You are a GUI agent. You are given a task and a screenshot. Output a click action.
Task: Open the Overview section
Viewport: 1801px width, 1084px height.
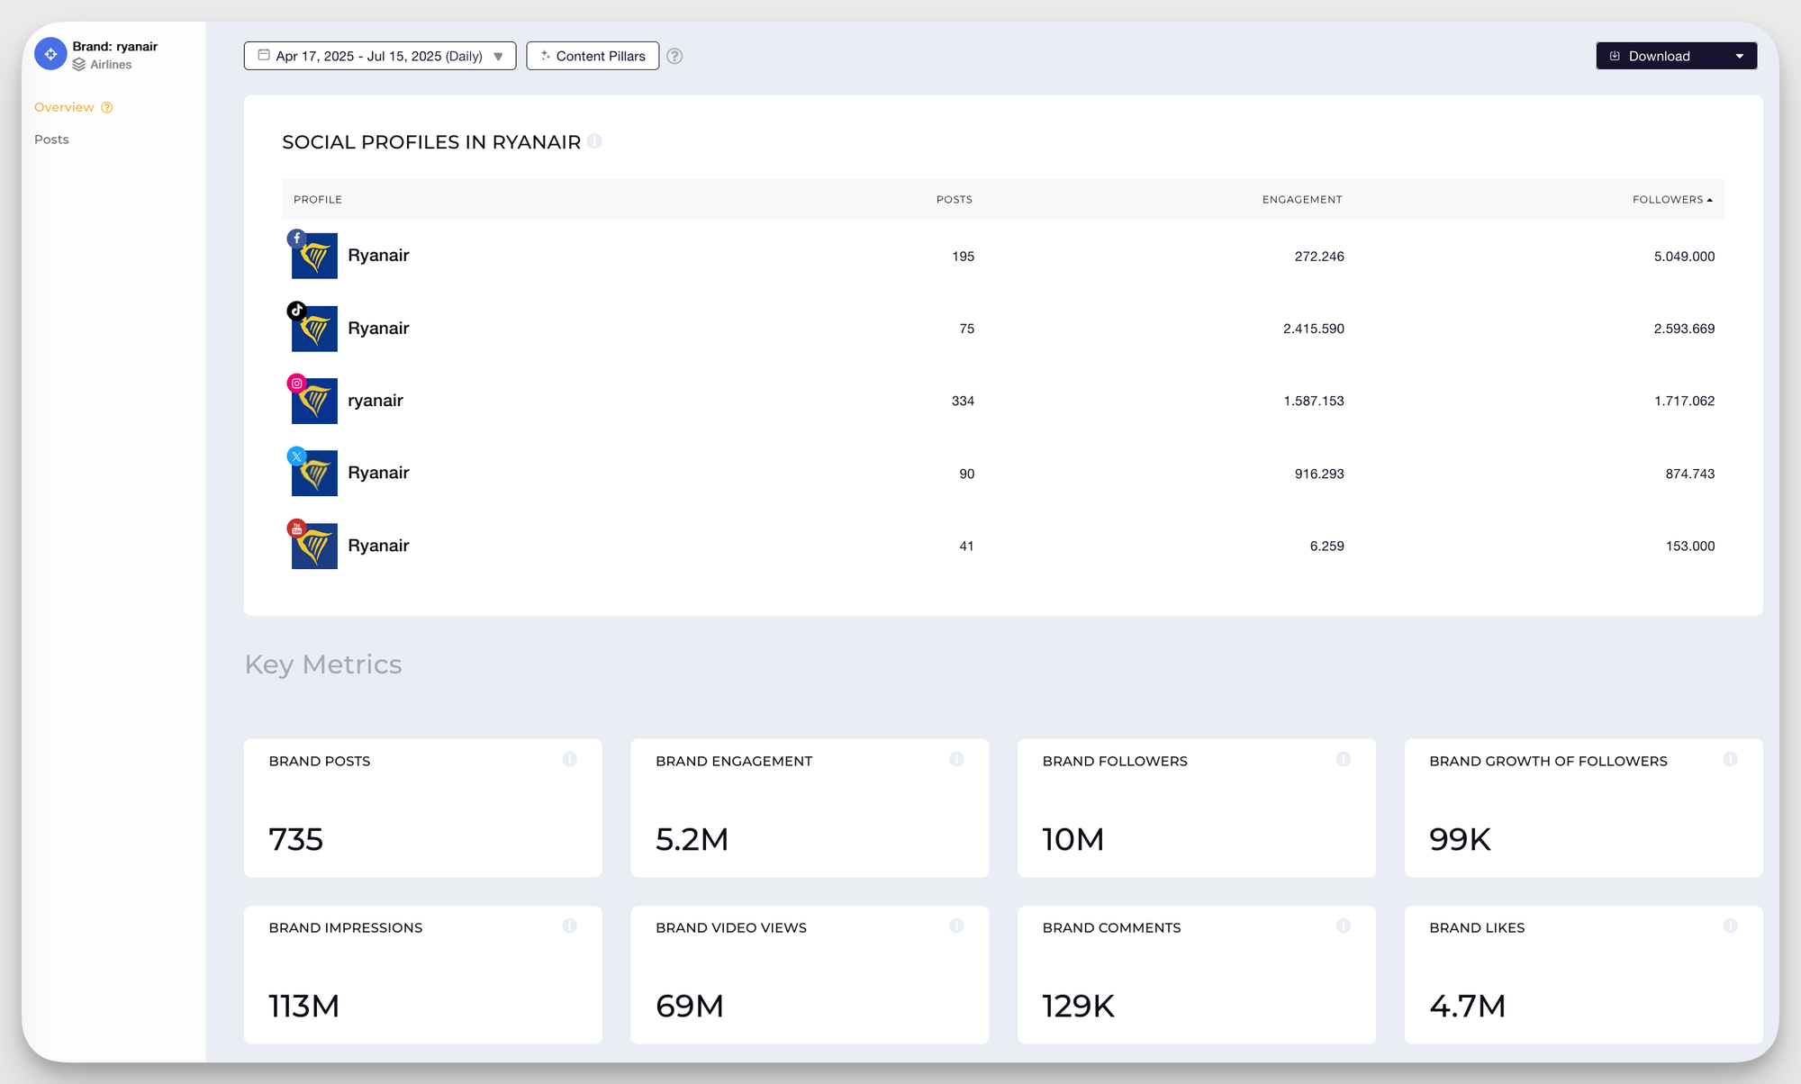(64, 107)
